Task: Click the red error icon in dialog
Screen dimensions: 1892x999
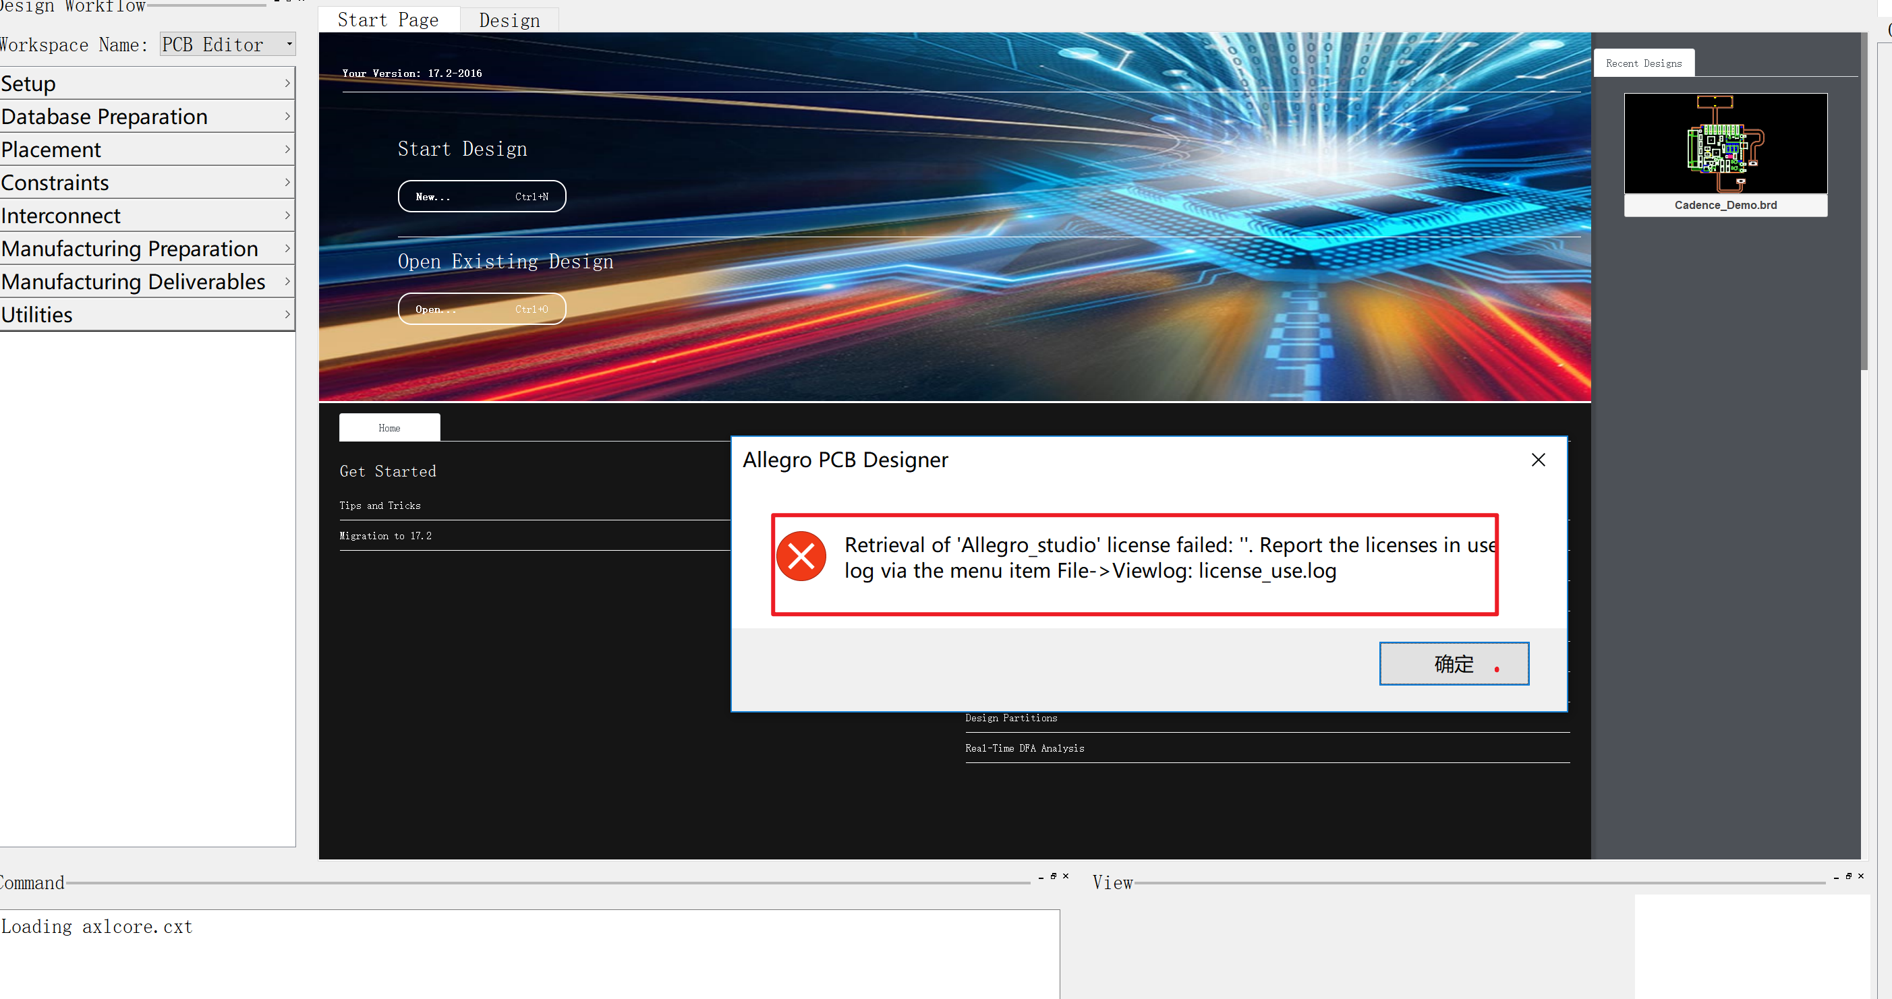Action: click(801, 556)
